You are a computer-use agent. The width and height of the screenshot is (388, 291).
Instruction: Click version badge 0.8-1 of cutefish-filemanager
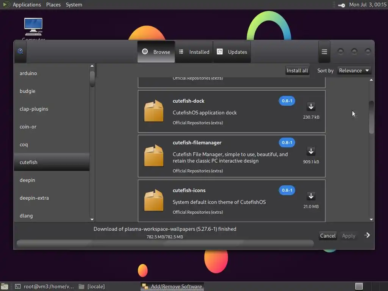[x=287, y=142]
